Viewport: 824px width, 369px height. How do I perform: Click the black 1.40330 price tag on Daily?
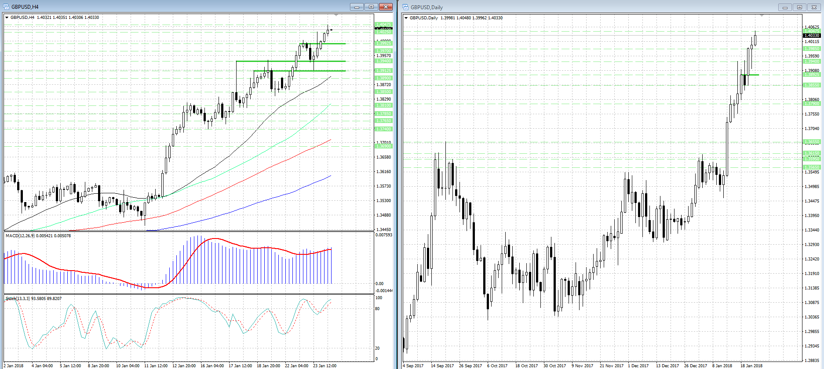pyautogui.click(x=812, y=36)
